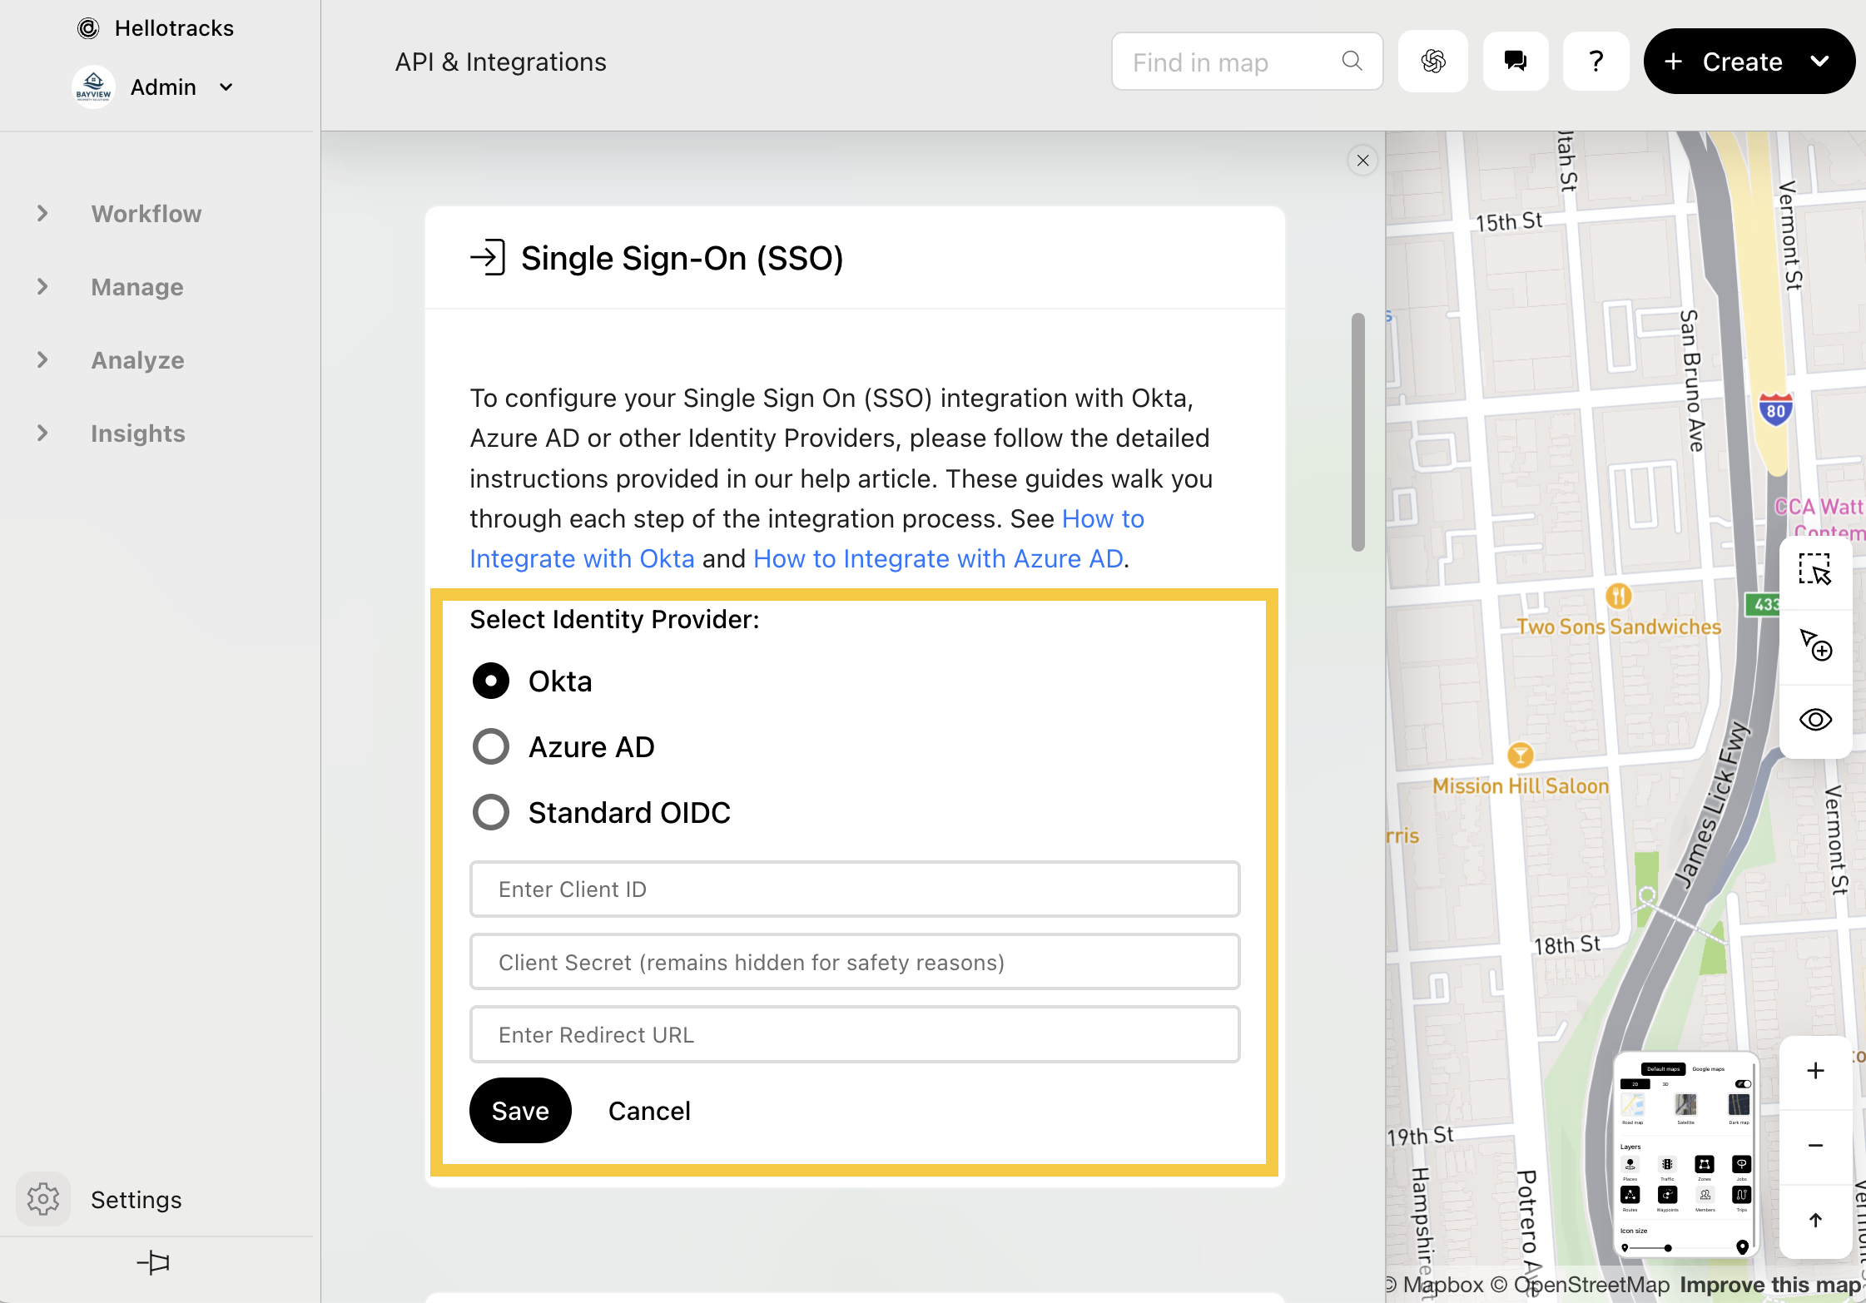Viewport: 1866px width, 1303px height.
Task: Expand the Manage section chevron
Action: (42, 287)
